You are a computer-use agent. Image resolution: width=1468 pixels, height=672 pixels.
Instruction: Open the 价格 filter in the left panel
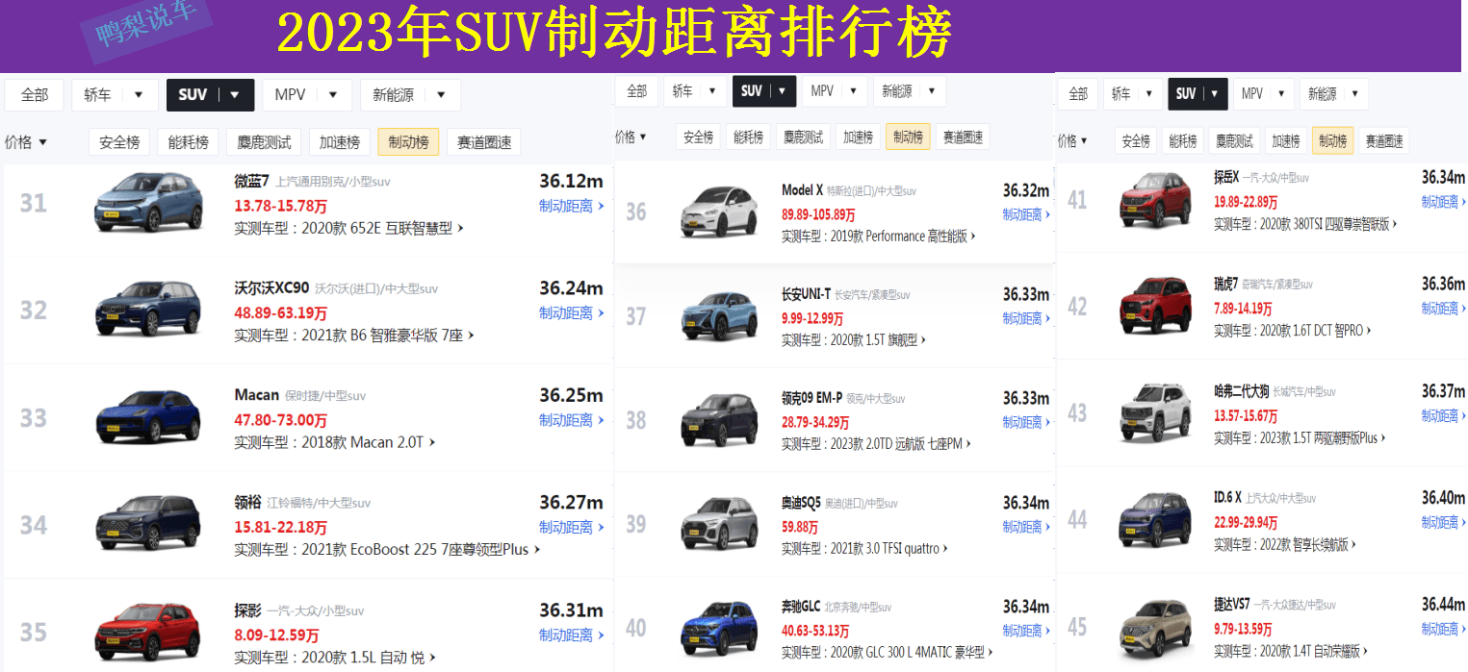[26, 142]
